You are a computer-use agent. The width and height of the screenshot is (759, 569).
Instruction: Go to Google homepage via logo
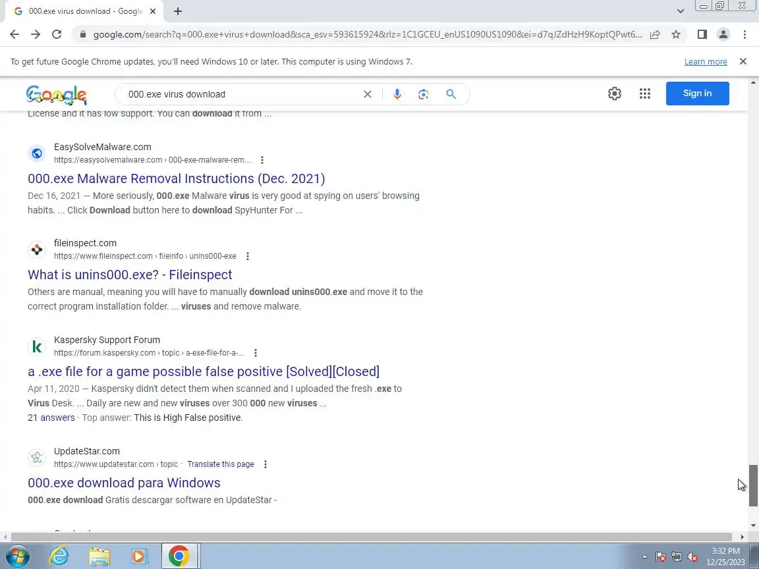[x=57, y=94]
